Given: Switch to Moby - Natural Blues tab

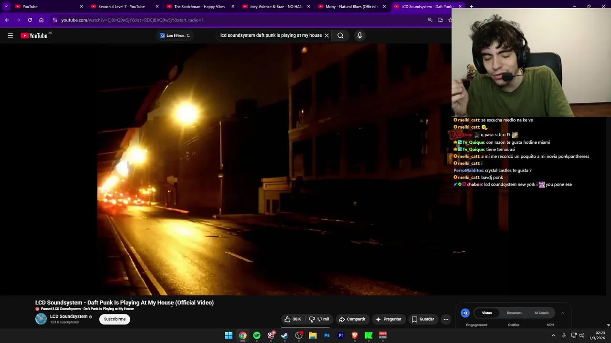Looking at the screenshot, I should pos(351,6).
